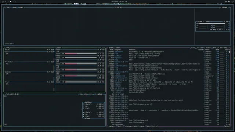The width and height of the screenshot is (235, 132).
Task: Click the update indicator icon beside the clock
Action: click(126, 1)
